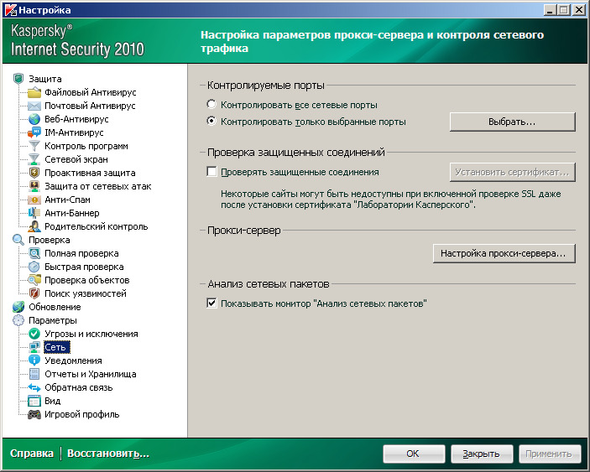
Task: Select Игровой профиль tree item
Action: 82,414
